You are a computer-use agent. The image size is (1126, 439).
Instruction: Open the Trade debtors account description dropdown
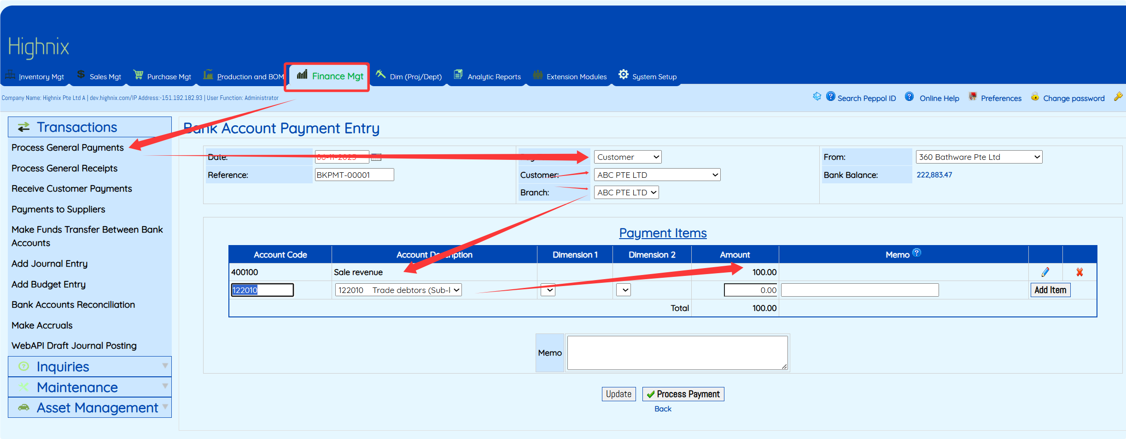(x=398, y=290)
